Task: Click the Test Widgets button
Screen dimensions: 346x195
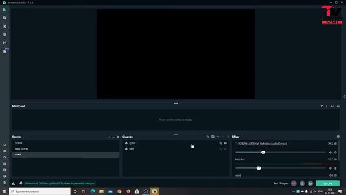Action: [x=281, y=183]
